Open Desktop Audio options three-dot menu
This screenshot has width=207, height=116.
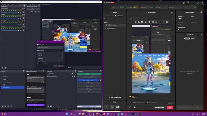24,12
